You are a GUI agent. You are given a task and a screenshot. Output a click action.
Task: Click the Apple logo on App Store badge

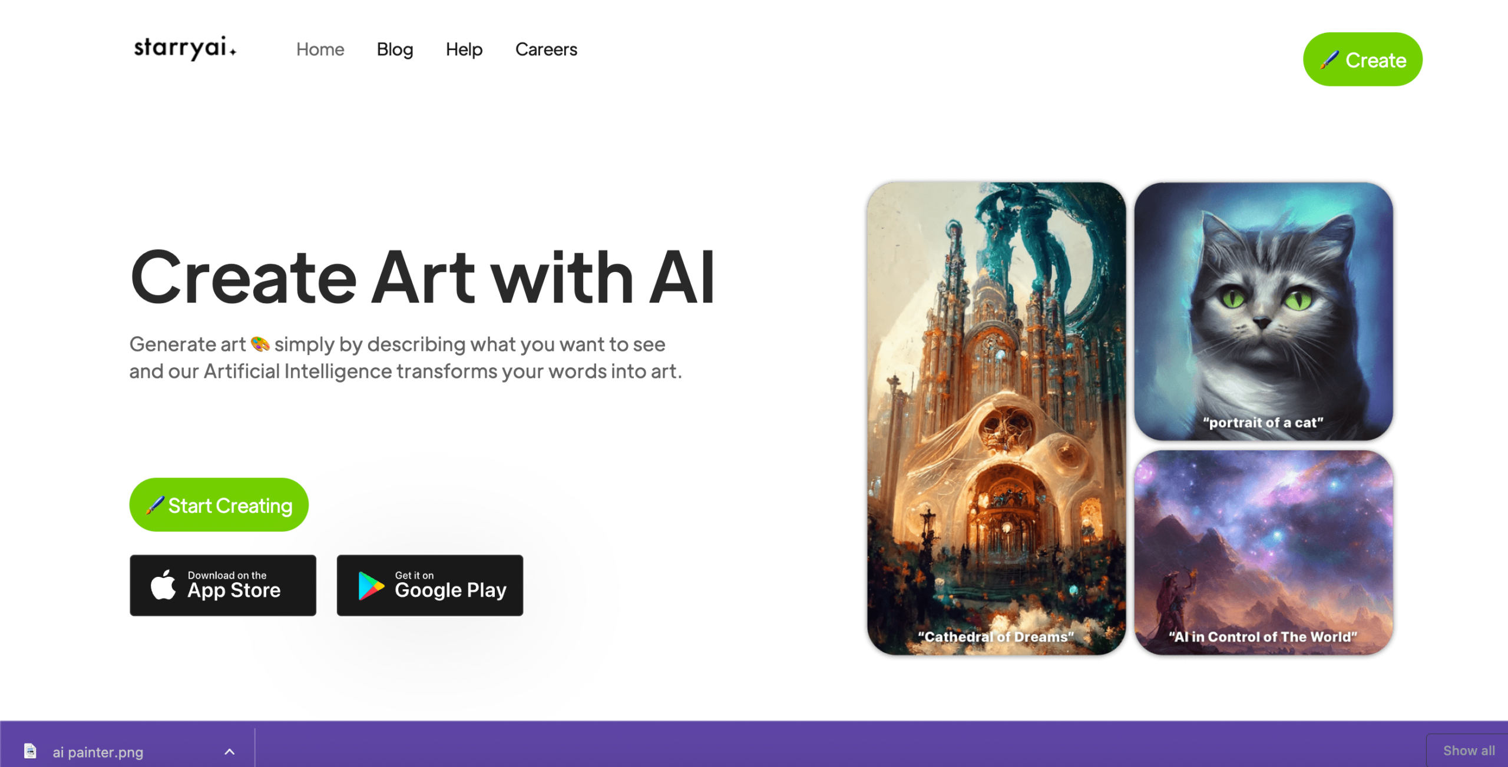point(163,585)
